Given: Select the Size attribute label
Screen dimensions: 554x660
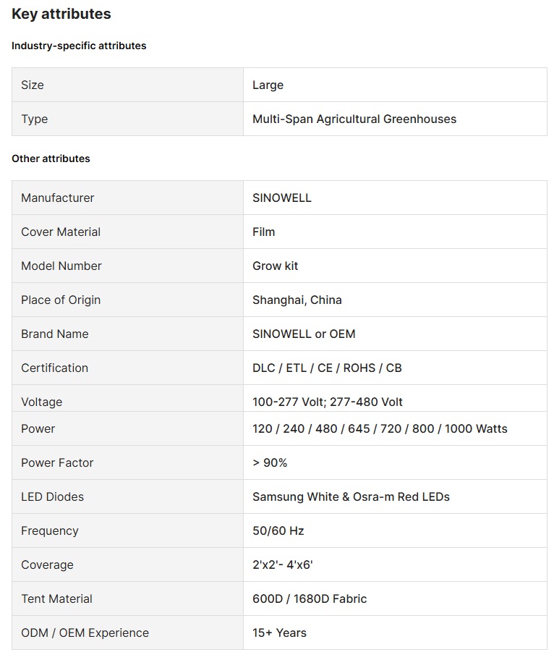Looking at the screenshot, I should [33, 85].
